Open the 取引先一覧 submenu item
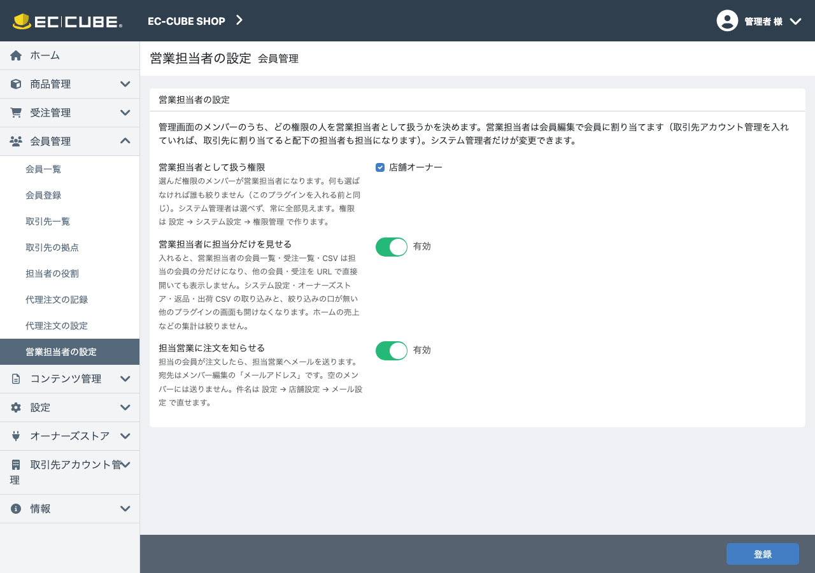Image resolution: width=815 pixels, height=573 pixels. click(x=69, y=221)
